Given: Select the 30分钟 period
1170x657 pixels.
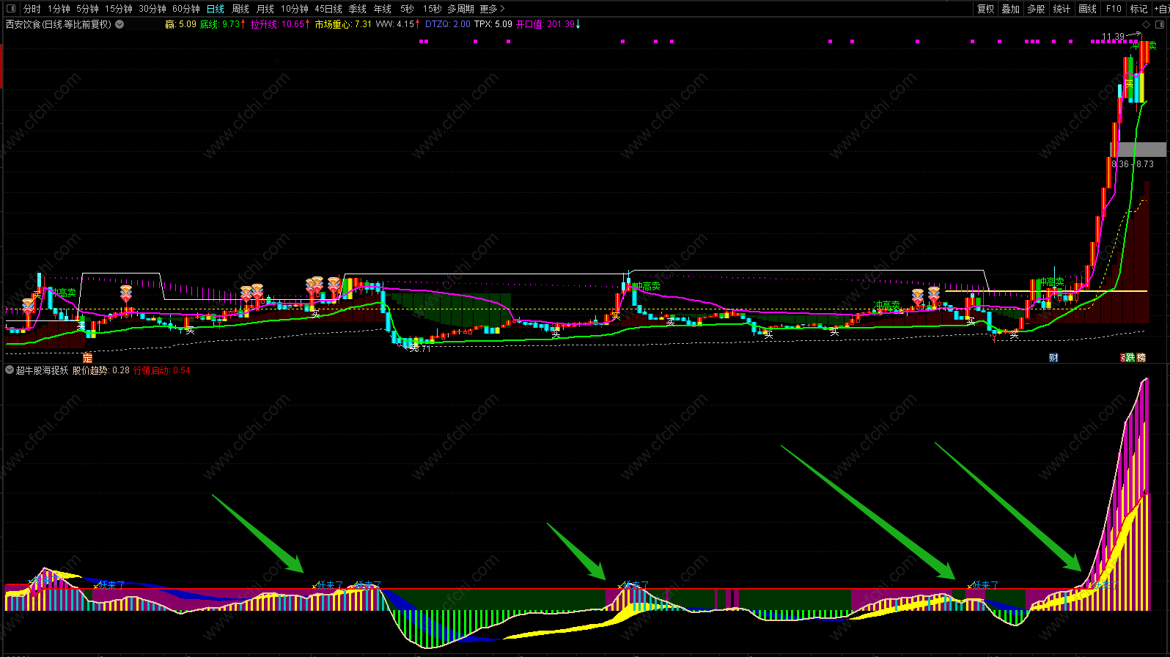Looking at the screenshot, I should 152,9.
